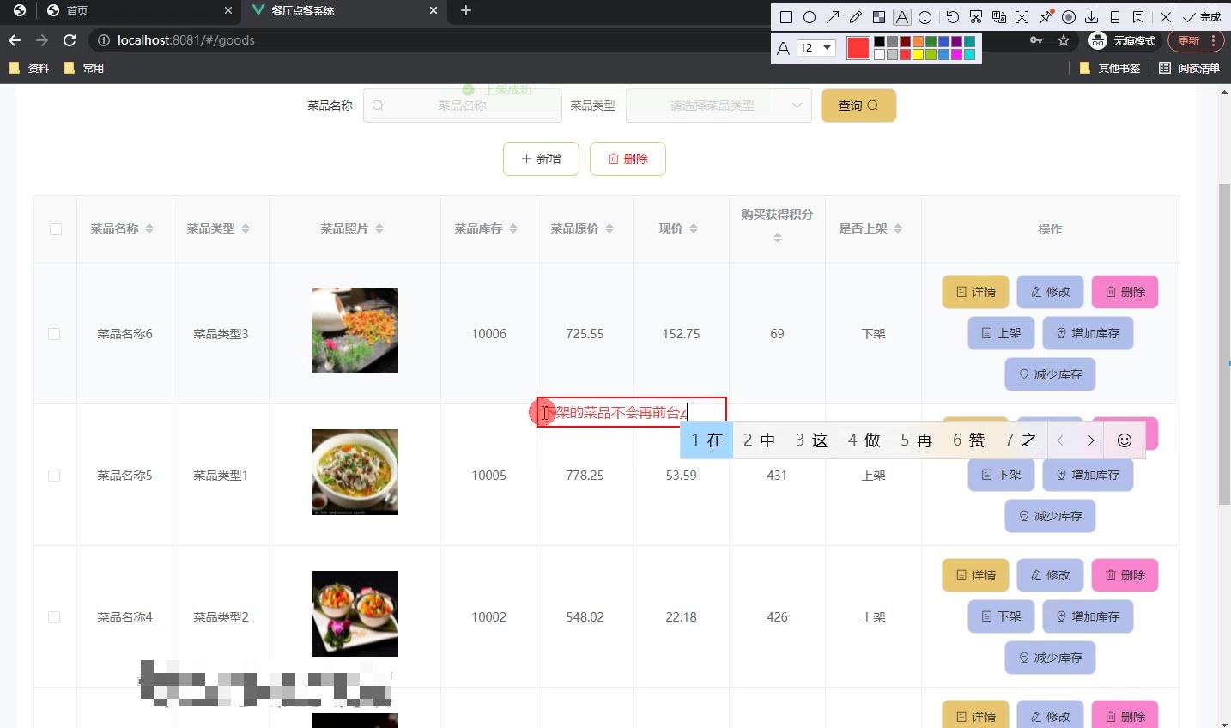Open the IME emoji panel
The height and width of the screenshot is (728, 1231).
tap(1125, 440)
